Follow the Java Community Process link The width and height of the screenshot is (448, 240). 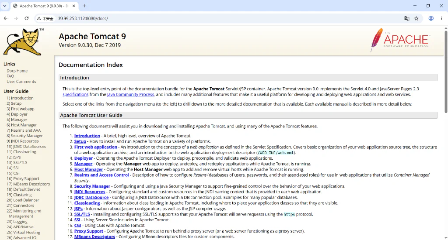pos(130,94)
